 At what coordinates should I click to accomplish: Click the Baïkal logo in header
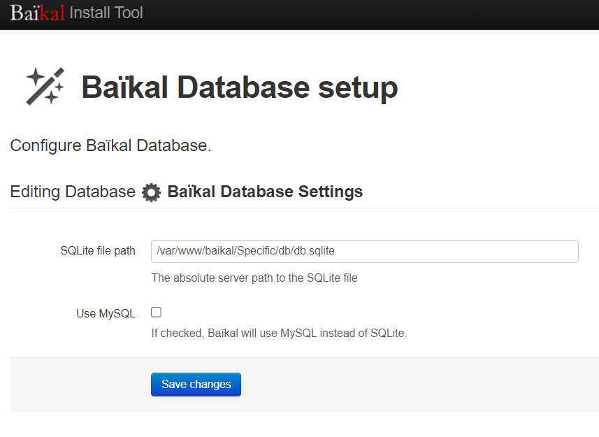click(x=37, y=13)
